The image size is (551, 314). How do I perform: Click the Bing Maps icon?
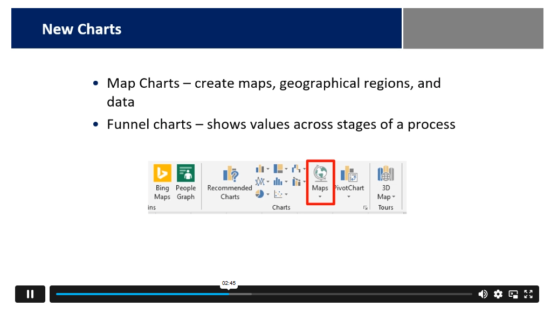point(162,173)
